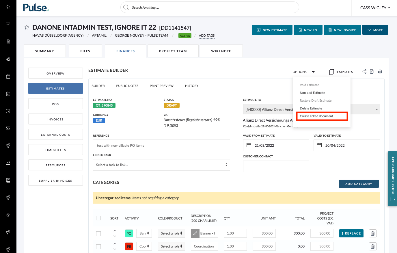Open Timesheets in the side menu

[55, 150]
